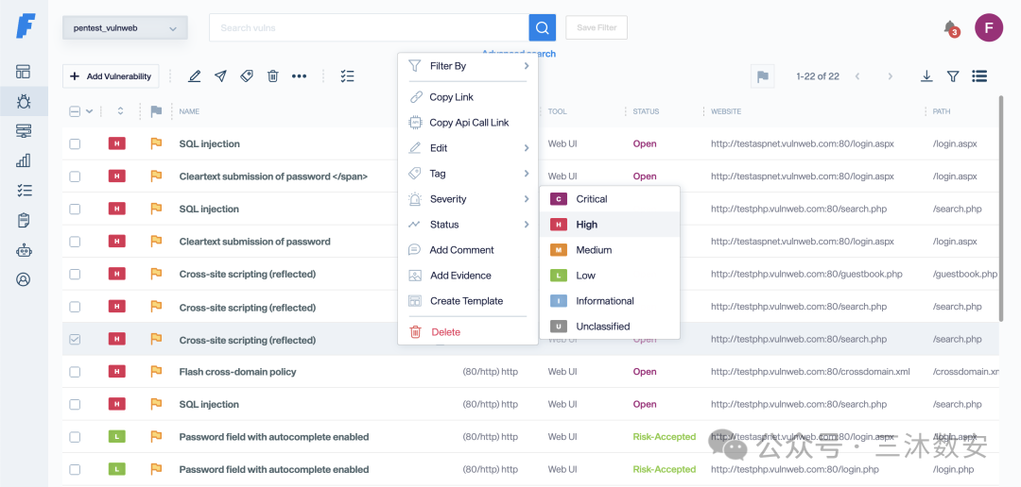Open the select-all chevron dropdown
Image resolution: width=1021 pixels, height=487 pixels.
pyautogui.click(x=90, y=111)
